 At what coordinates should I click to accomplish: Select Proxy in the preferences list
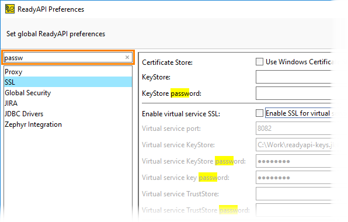68,72
